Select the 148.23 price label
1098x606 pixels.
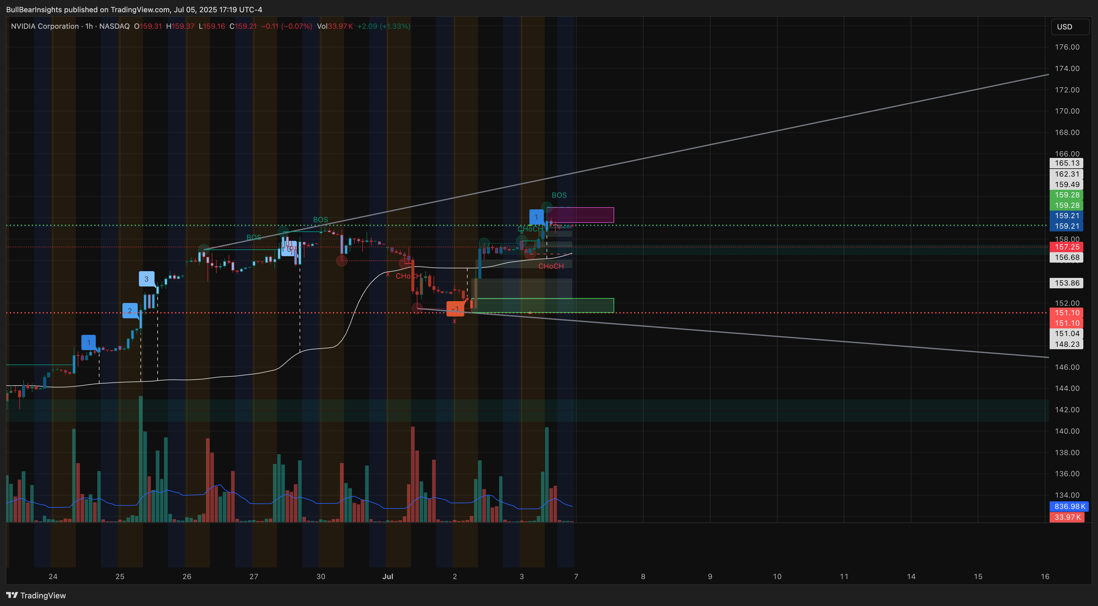1066,344
